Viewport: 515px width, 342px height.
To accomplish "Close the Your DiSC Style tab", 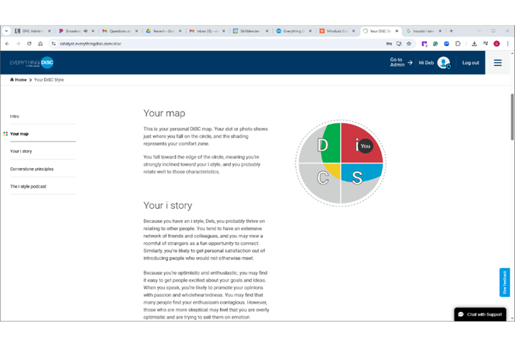I will 397,31.
